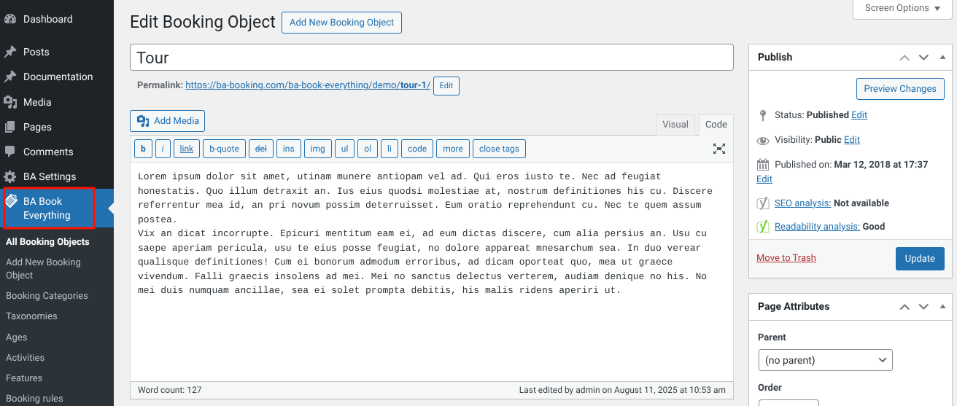
Task: Move Page Attributes panel down
Action: (923, 307)
